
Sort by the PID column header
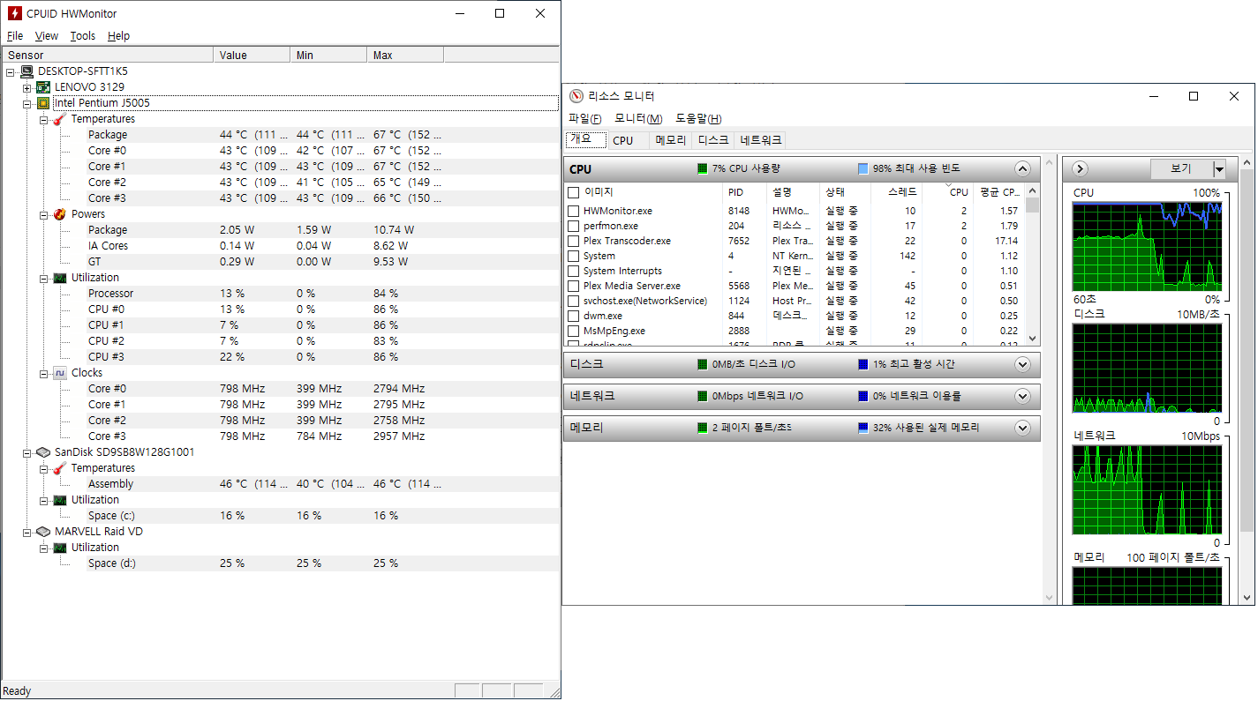(745, 191)
